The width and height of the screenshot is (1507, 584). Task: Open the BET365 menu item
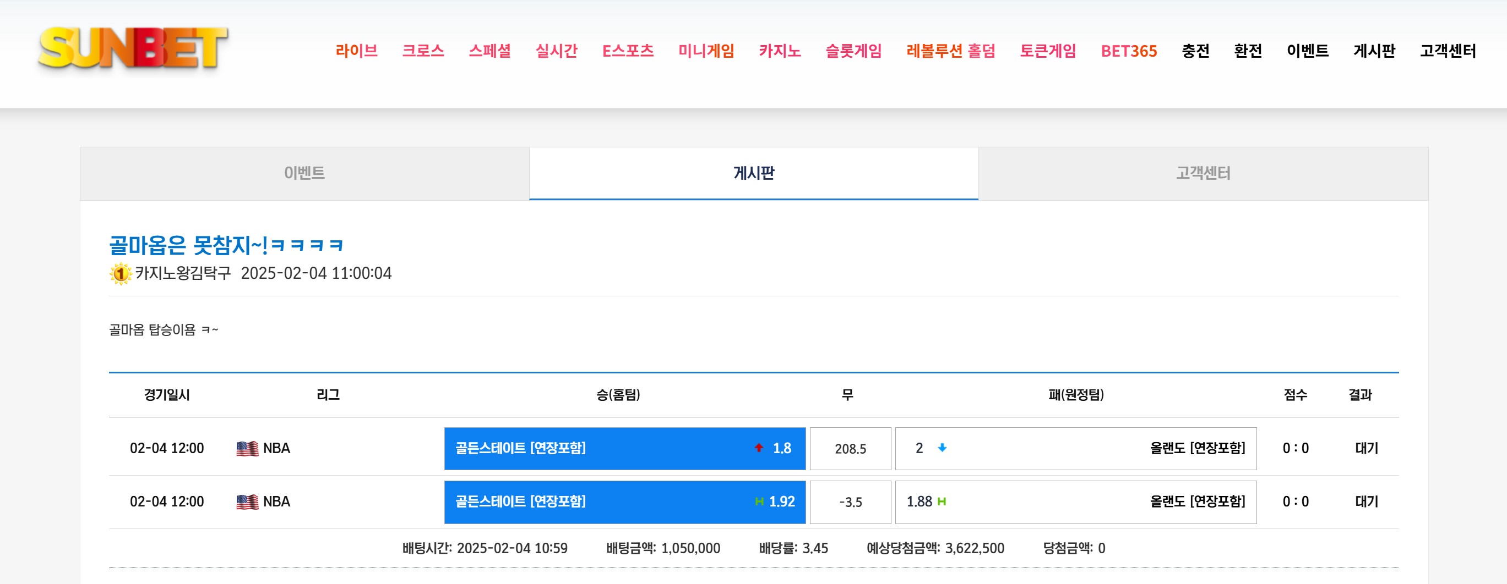pyautogui.click(x=1129, y=51)
